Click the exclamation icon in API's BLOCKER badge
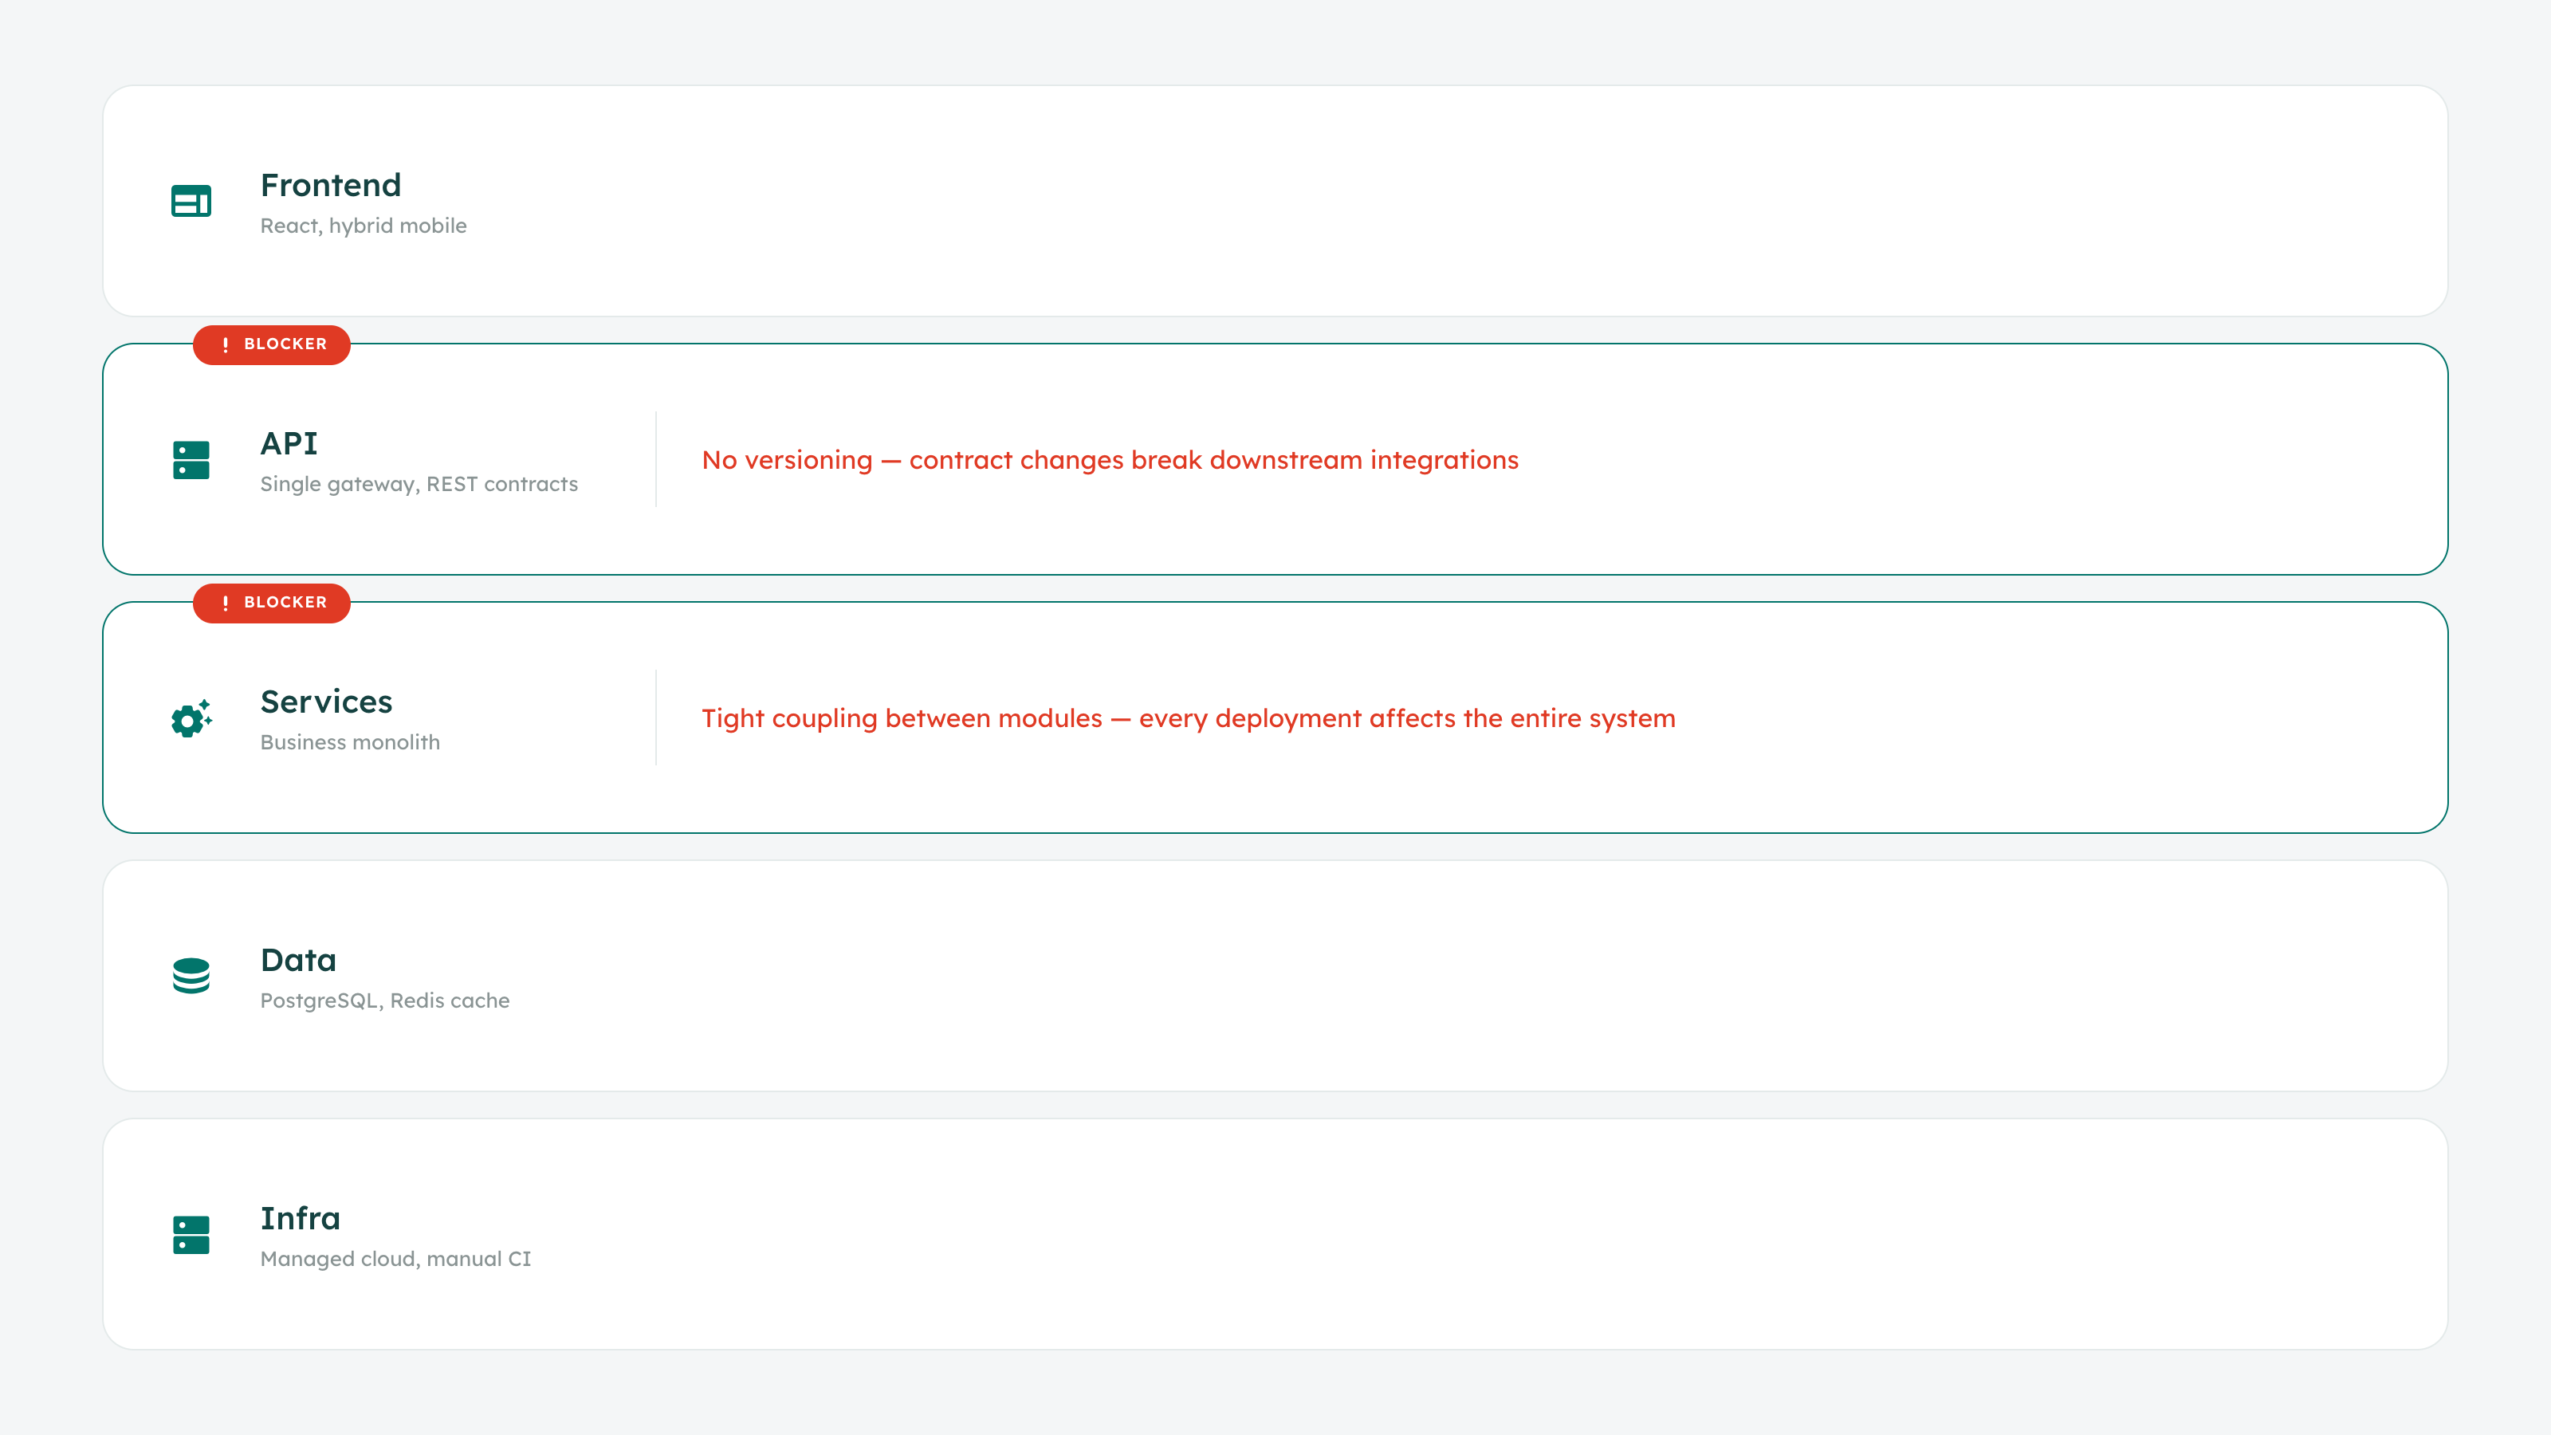Image resolution: width=2551 pixels, height=1435 pixels. pos(226,344)
